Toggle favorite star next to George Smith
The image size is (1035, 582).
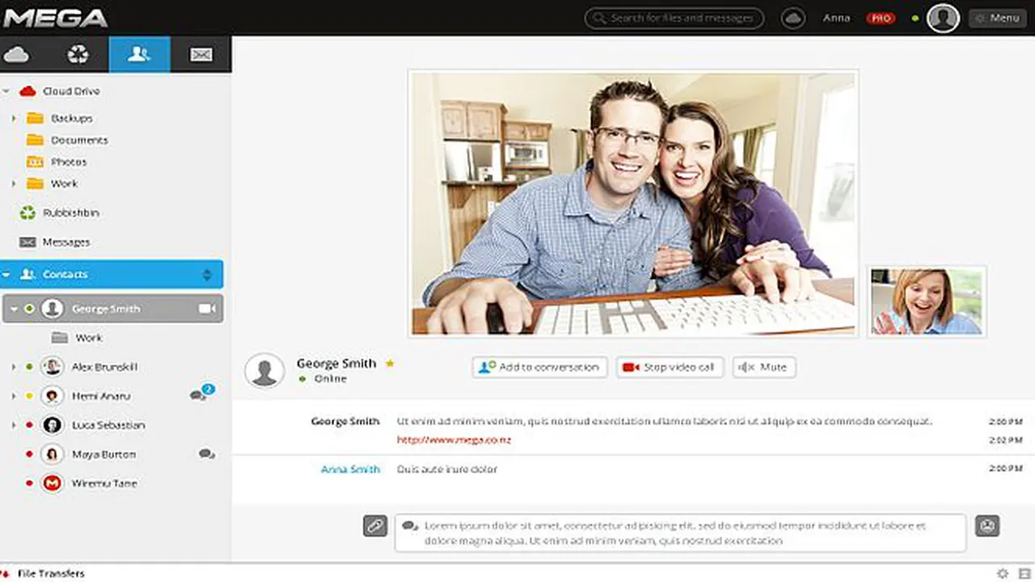click(390, 364)
